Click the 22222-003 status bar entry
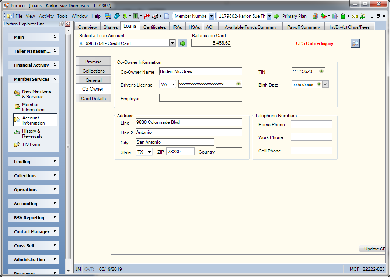The height and width of the screenshot is (277, 390). 373,269
